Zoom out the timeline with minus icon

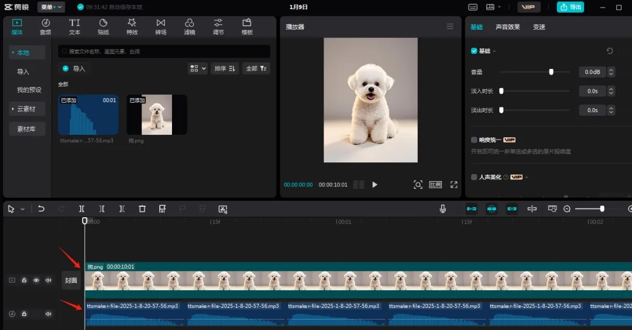coord(566,209)
